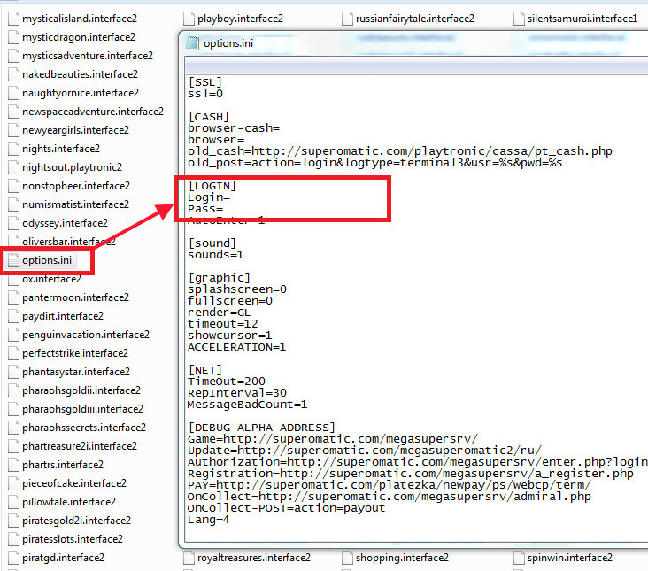The image size is (648, 571).
Task: Select the piratesslots.interface2 file
Action: pyautogui.click(x=73, y=539)
